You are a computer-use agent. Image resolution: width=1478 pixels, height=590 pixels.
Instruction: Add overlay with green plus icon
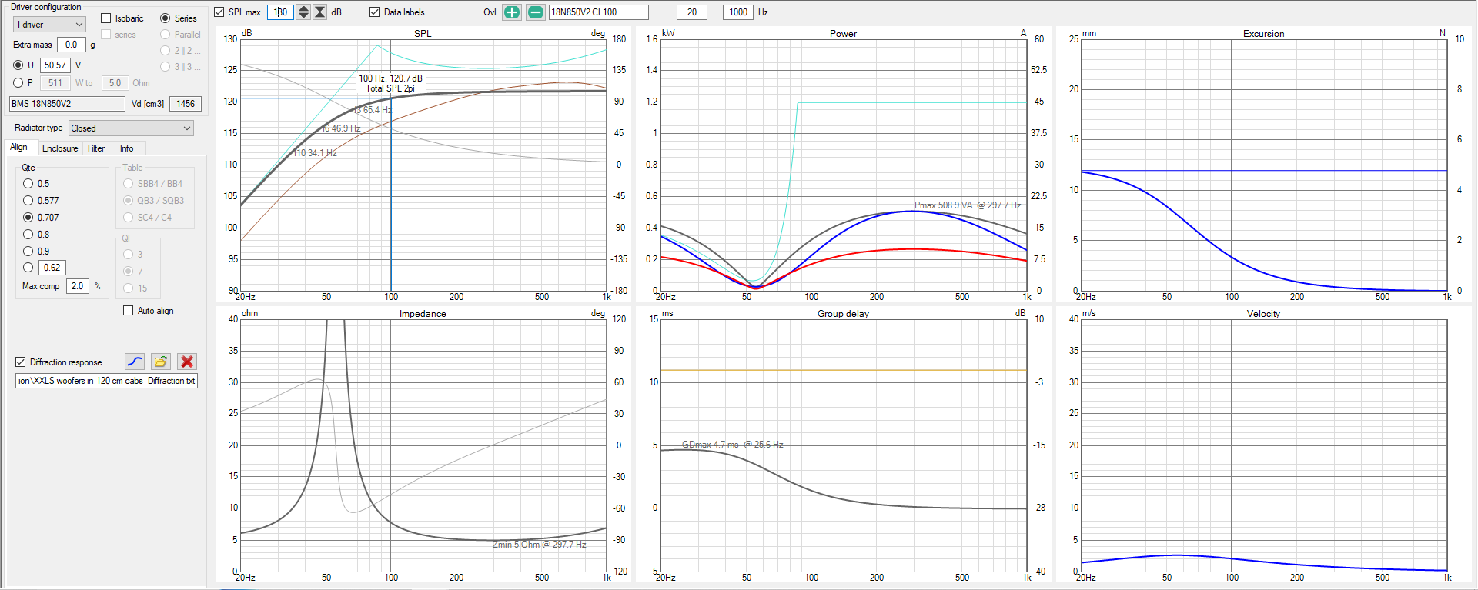pyautogui.click(x=512, y=12)
